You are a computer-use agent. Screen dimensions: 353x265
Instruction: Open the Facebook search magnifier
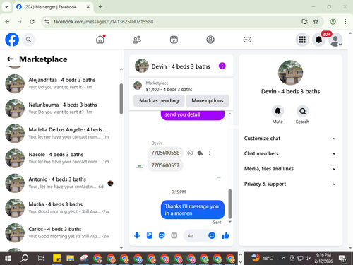(x=29, y=40)
